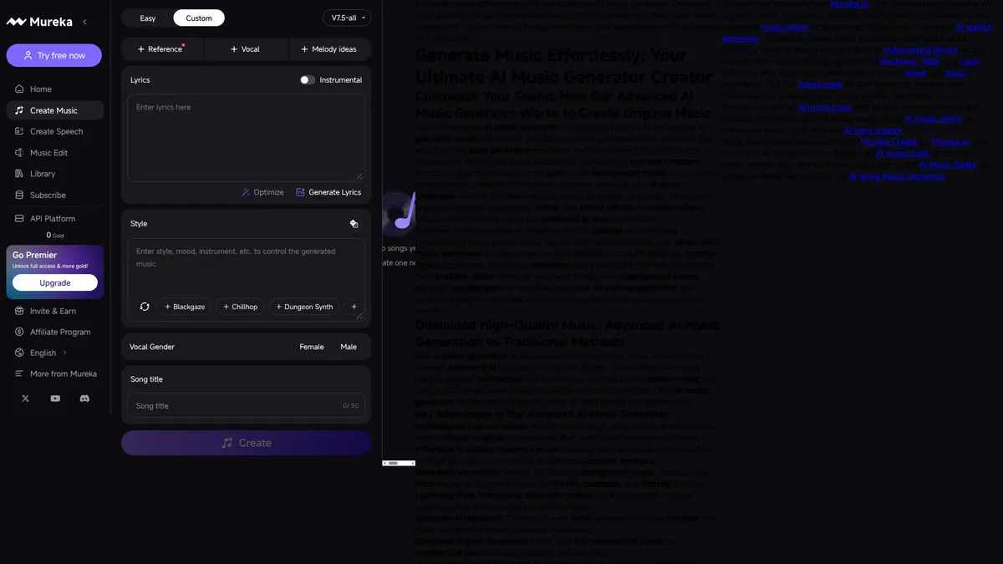The image size is (1003, 564).
Task: Add the Chillhop style tag
Action: click(239, 307)
